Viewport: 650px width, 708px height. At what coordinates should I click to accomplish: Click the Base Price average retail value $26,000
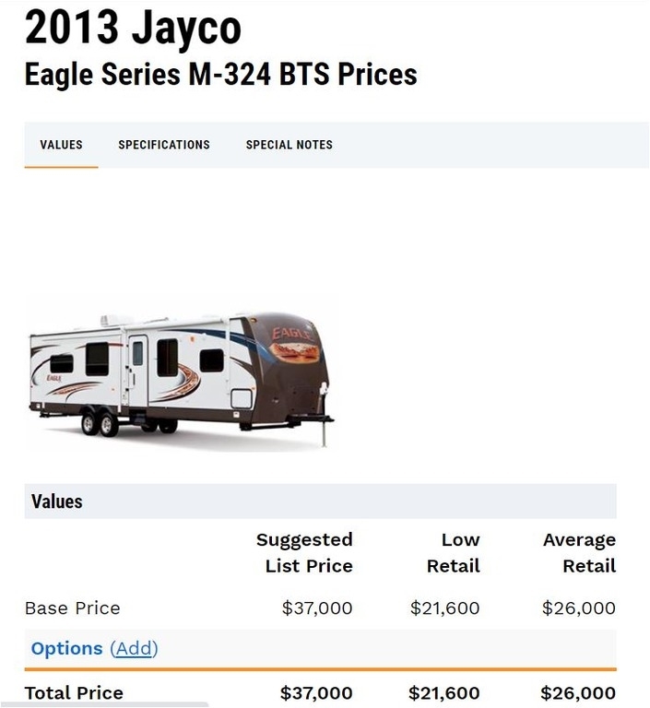578,608
